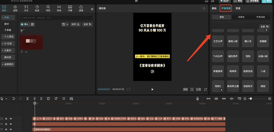Lock the bottom text track
Viewport: 274px width, 132px height.
[6, 130]
